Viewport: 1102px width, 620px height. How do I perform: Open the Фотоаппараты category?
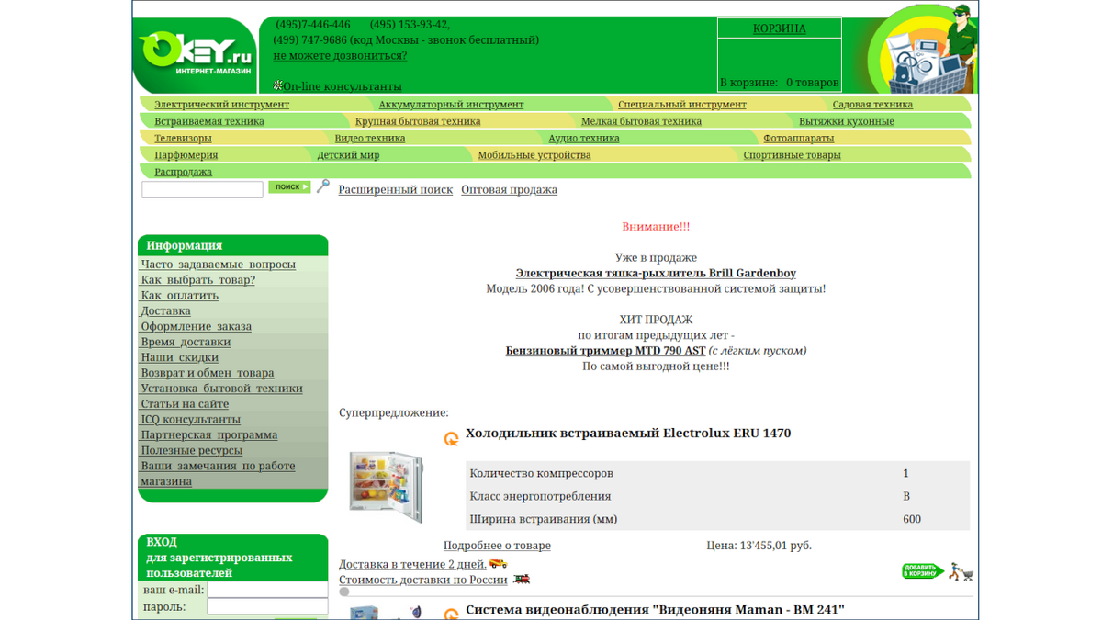[x=799, y=139]
